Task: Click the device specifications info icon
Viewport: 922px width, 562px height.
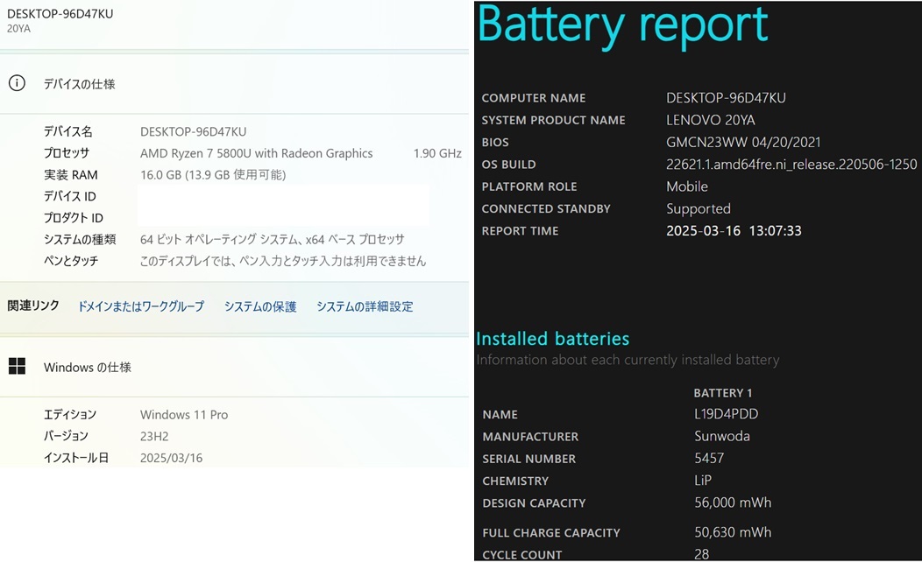Action: tap(17, 83)
